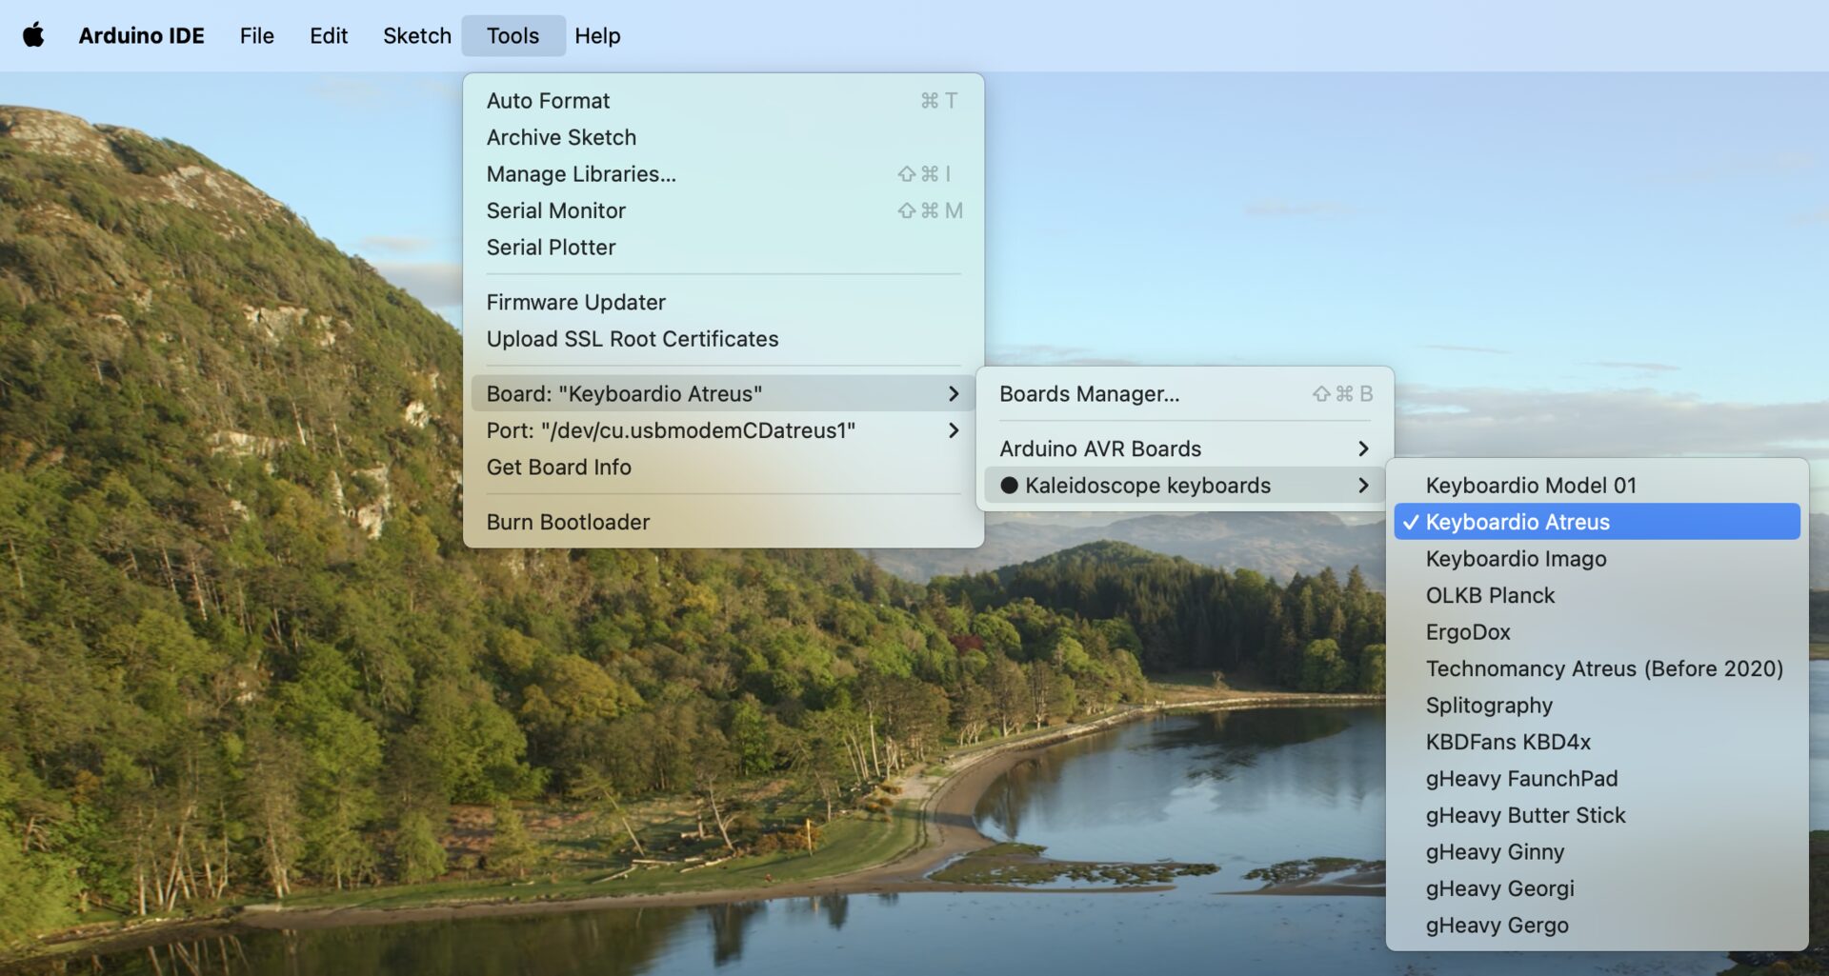Close the Tools menu in menu bar

[x=513, y=35]
